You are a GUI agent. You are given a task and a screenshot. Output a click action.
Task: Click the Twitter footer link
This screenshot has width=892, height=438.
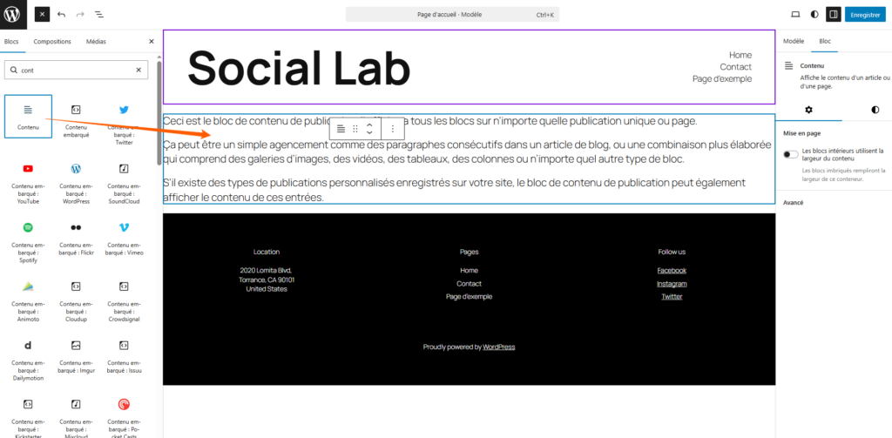(672, 297)
